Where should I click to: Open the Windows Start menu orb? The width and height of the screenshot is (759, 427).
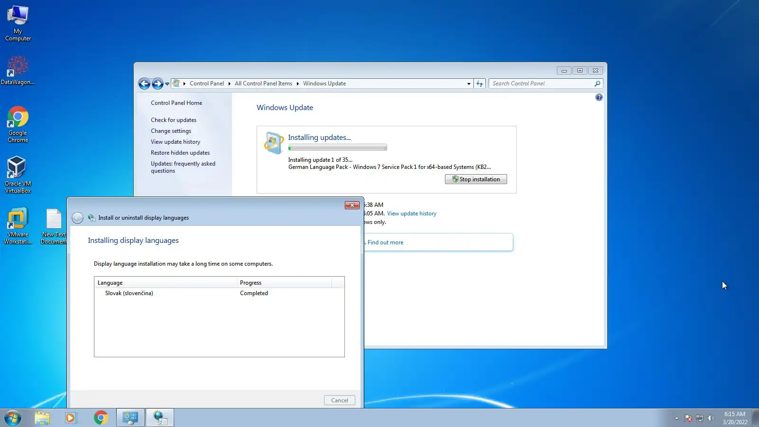pos(13,418)
